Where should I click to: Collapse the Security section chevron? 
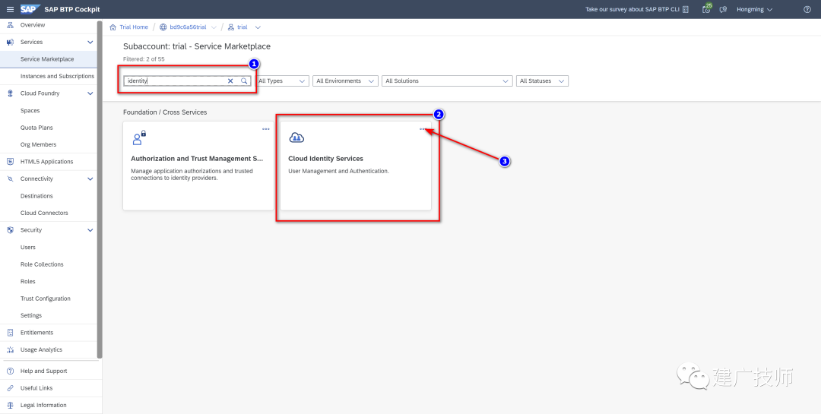pos(90,230)
